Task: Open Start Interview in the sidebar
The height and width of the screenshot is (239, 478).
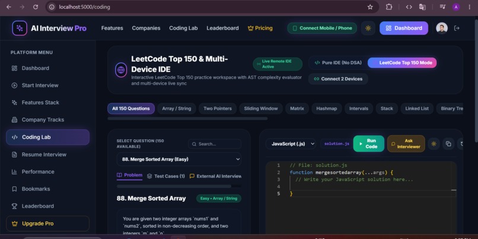Action: coord(48,85)
